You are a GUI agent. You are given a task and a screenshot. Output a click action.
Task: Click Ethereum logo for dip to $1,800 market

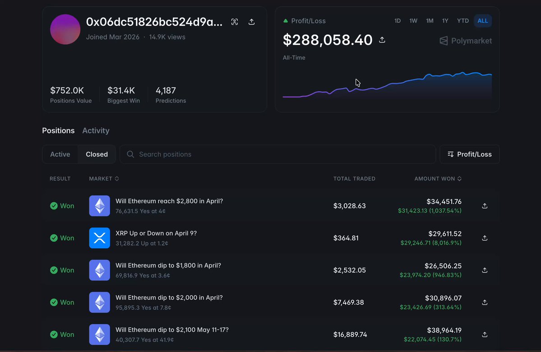[99, 270]
